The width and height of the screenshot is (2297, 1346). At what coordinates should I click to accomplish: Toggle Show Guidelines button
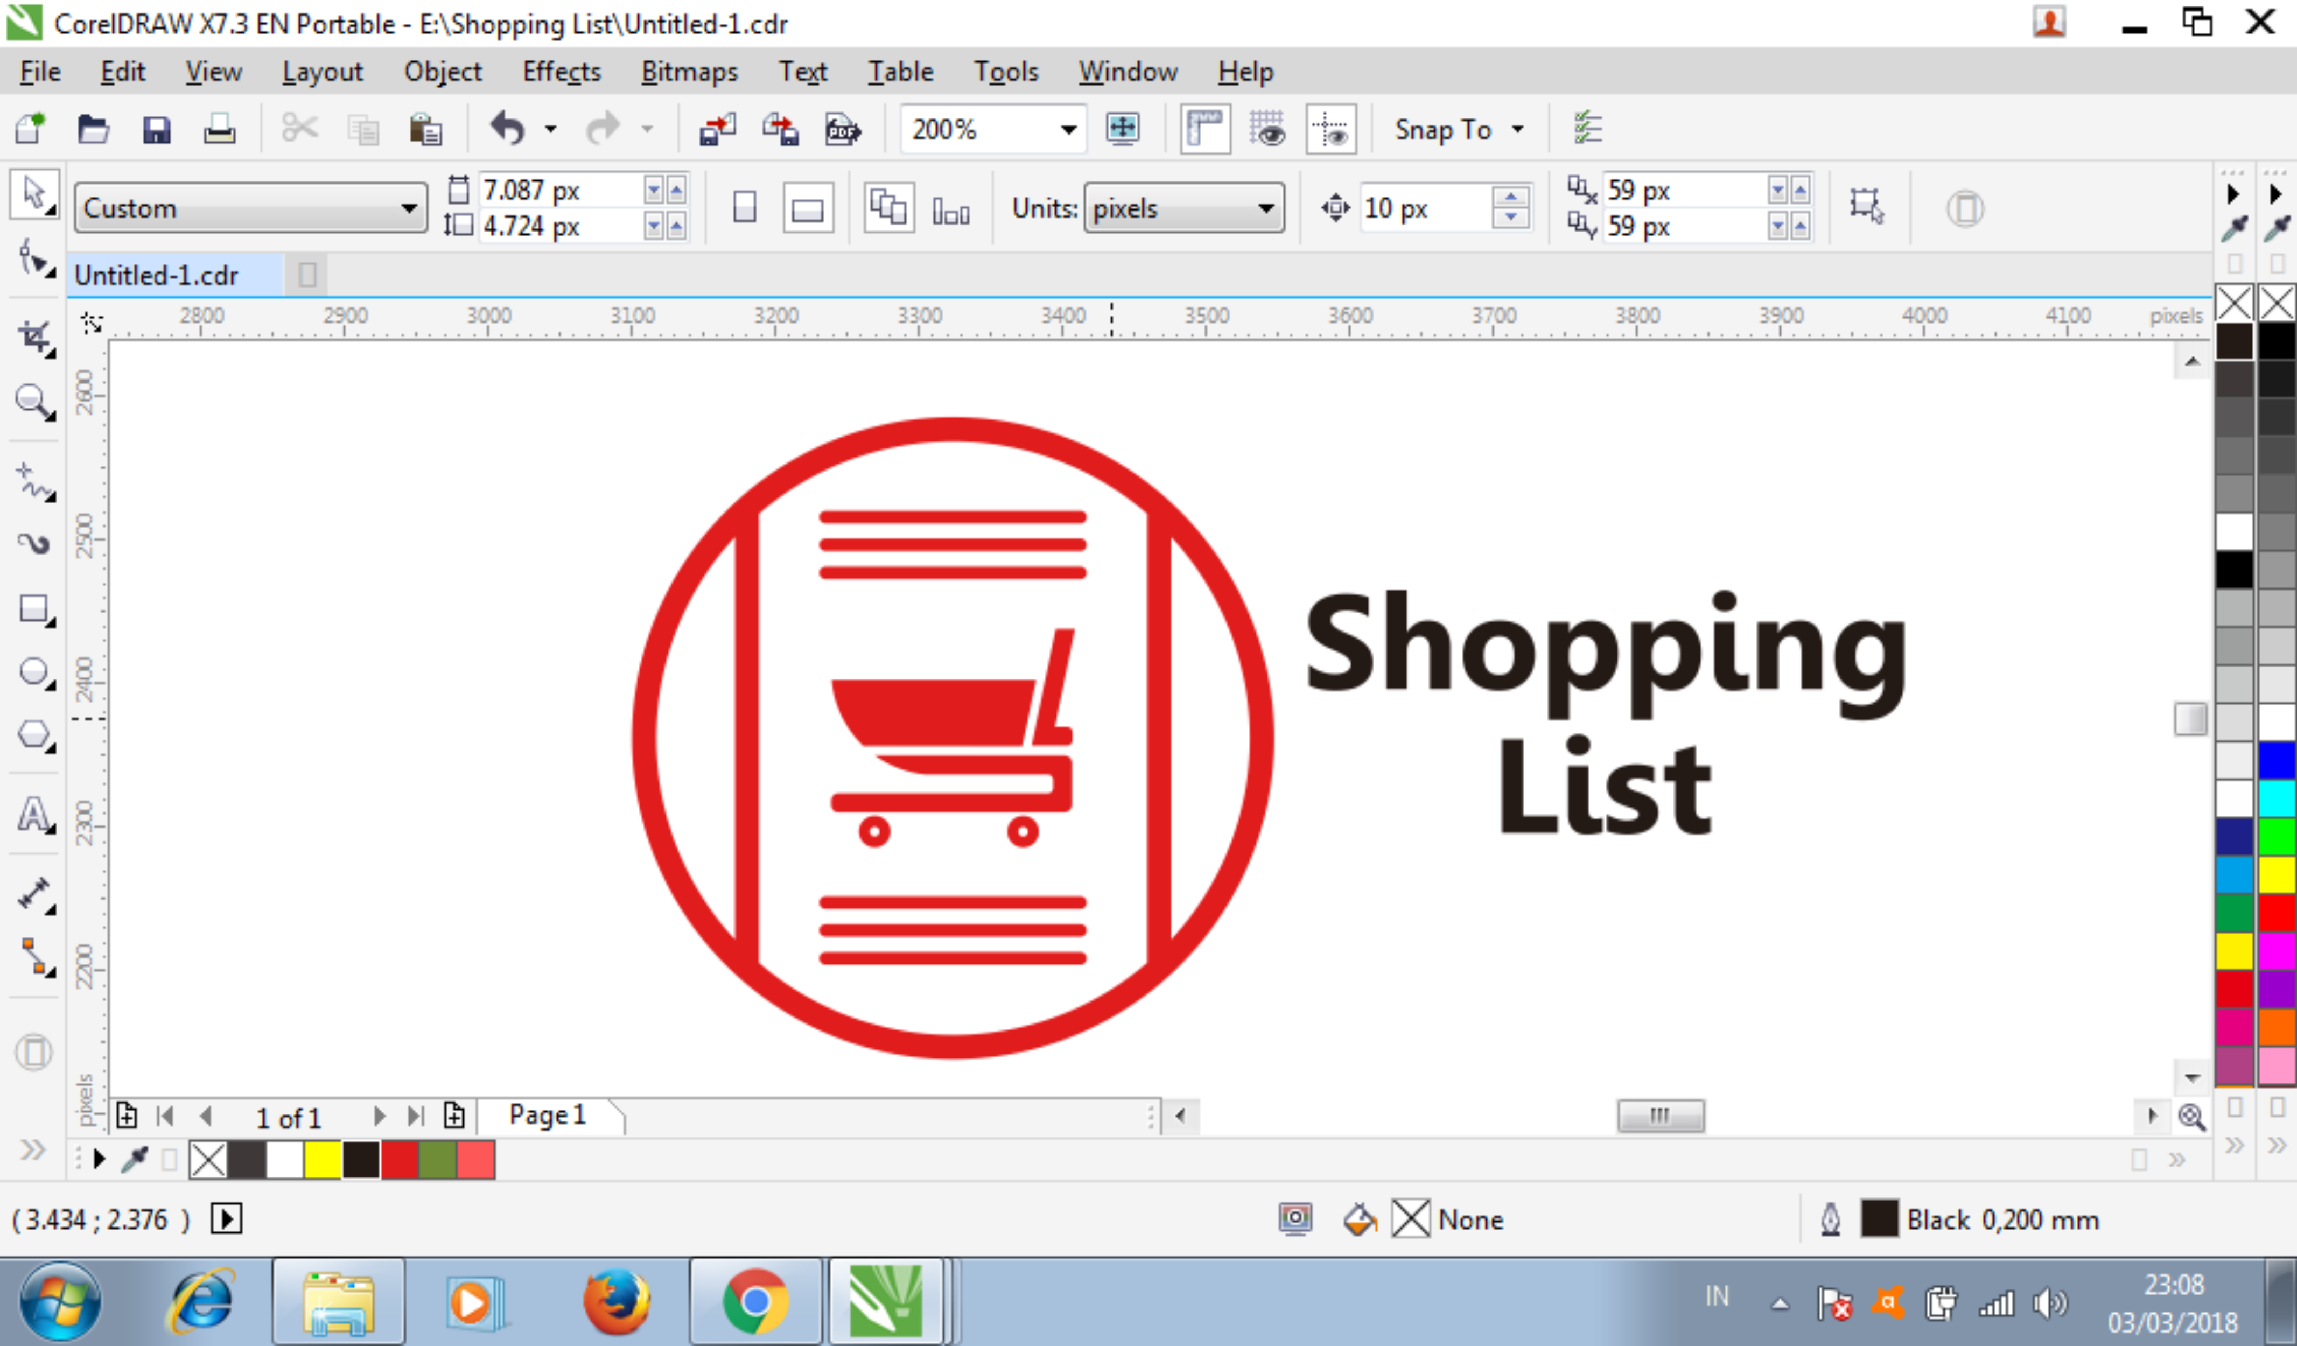1331,129
